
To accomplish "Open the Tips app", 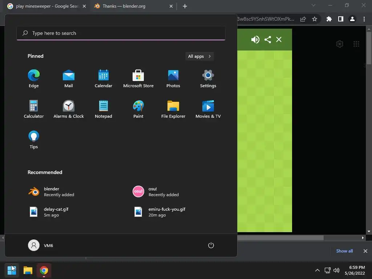I will pos(34,140).
